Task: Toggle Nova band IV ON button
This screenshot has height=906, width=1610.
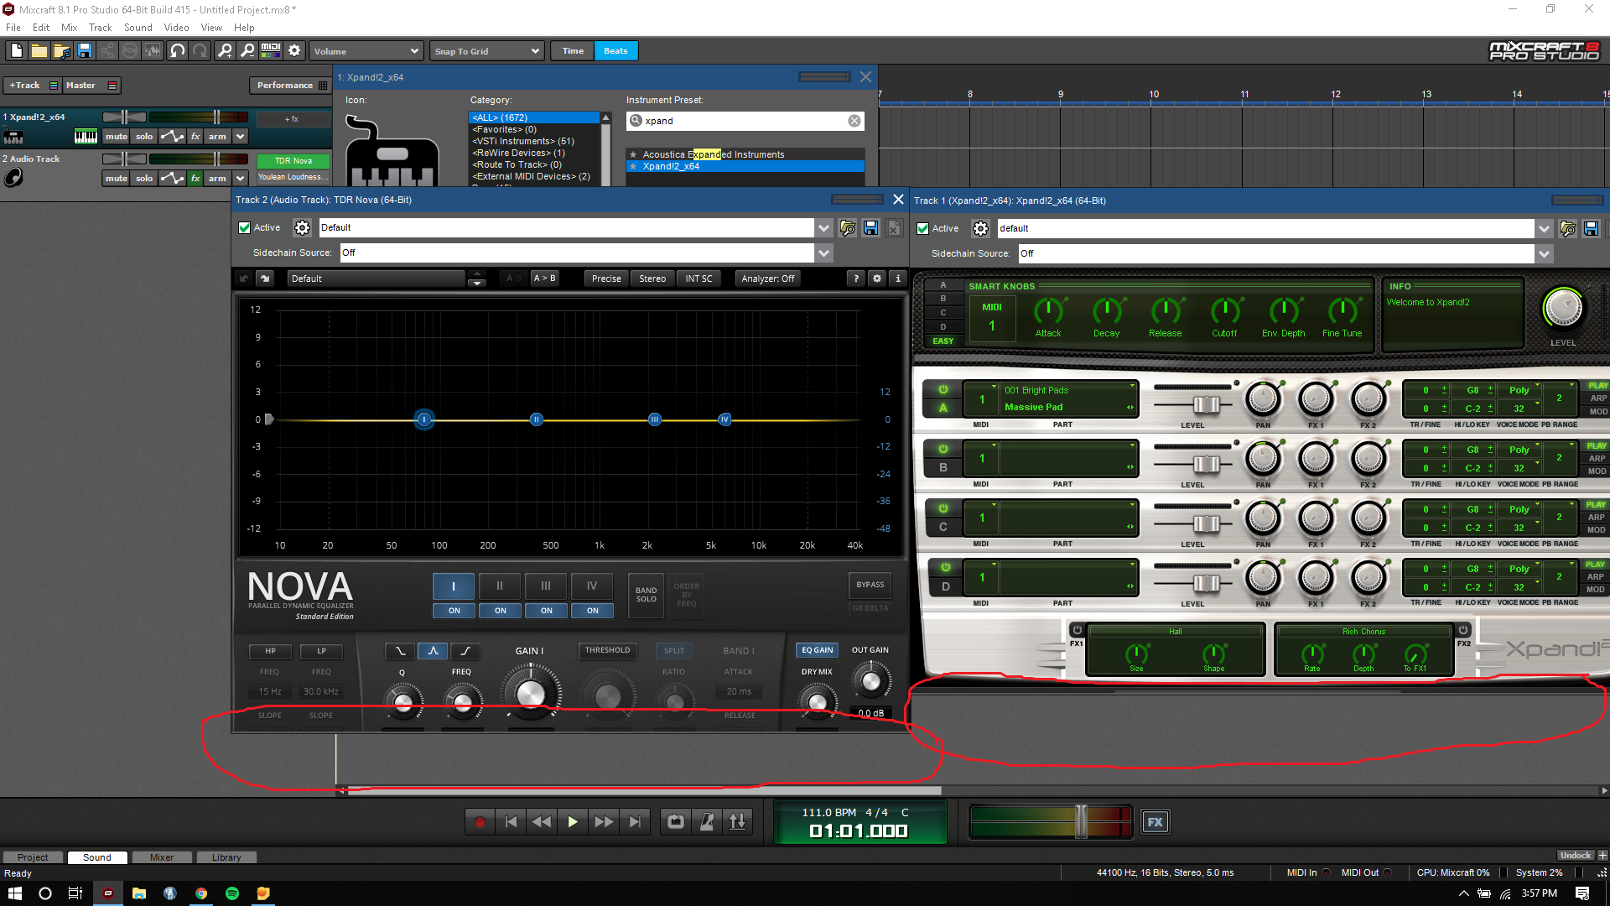Action: [592, 611]
